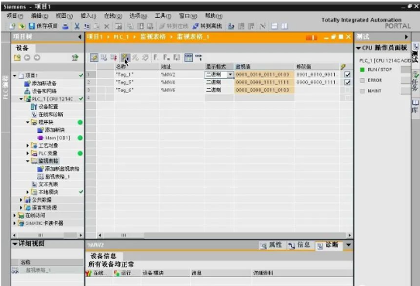Collapse the 项目1 tree node

click(x=15, y=76)
